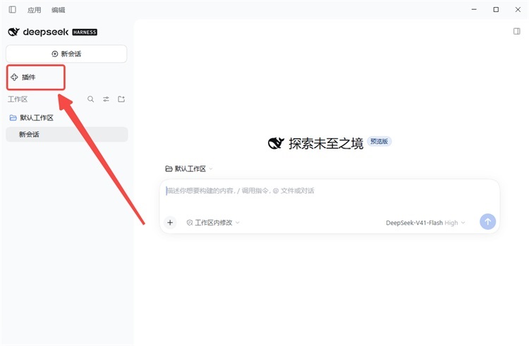Open the workspace filter settings icon

point(106,99)
